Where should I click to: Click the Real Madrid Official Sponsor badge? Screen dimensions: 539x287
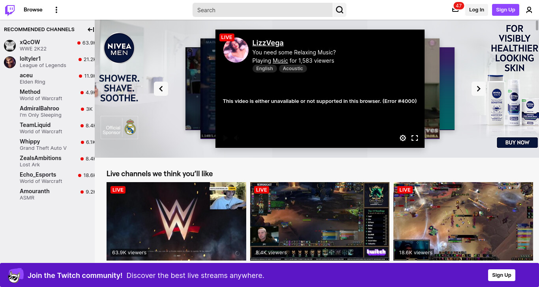click(119, 127)
